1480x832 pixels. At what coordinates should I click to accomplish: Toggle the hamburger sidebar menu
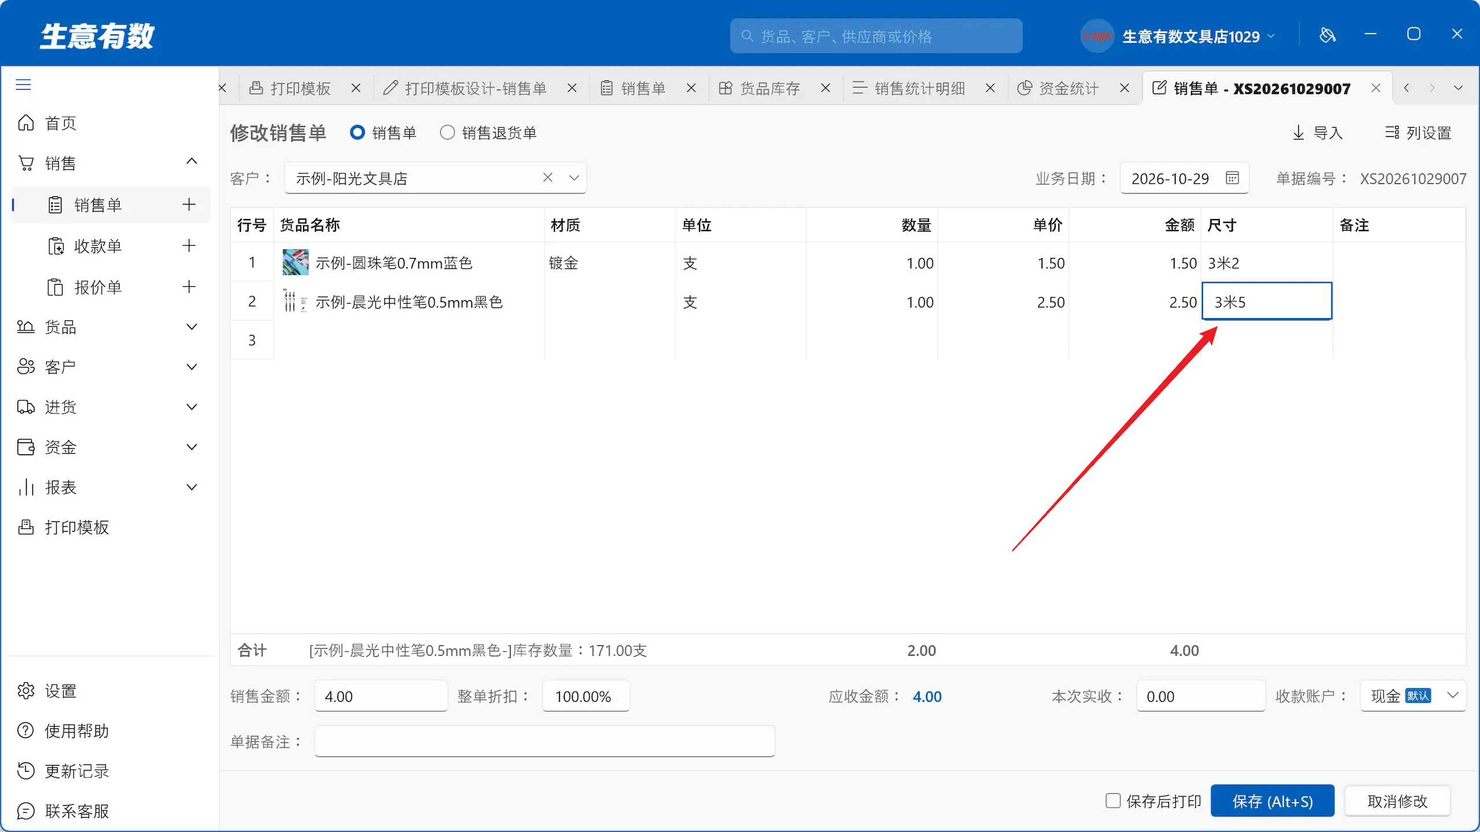coord(23,85)
